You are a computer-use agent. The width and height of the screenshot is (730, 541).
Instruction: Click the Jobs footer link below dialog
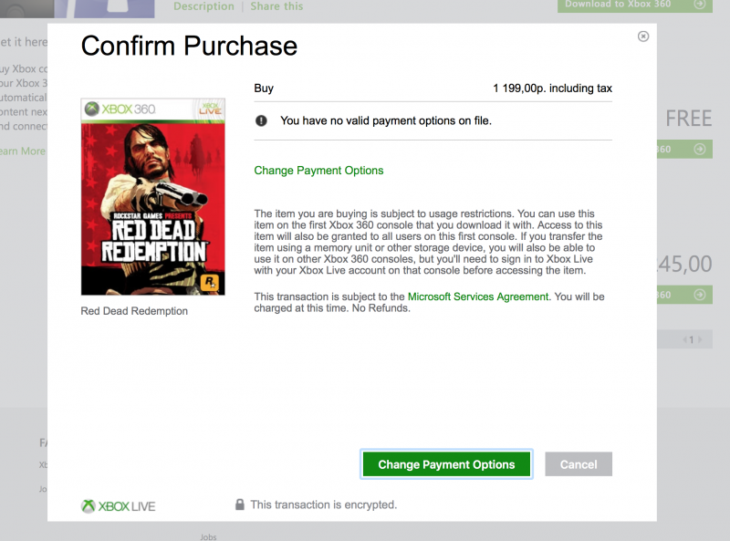[x=209, y=536]
